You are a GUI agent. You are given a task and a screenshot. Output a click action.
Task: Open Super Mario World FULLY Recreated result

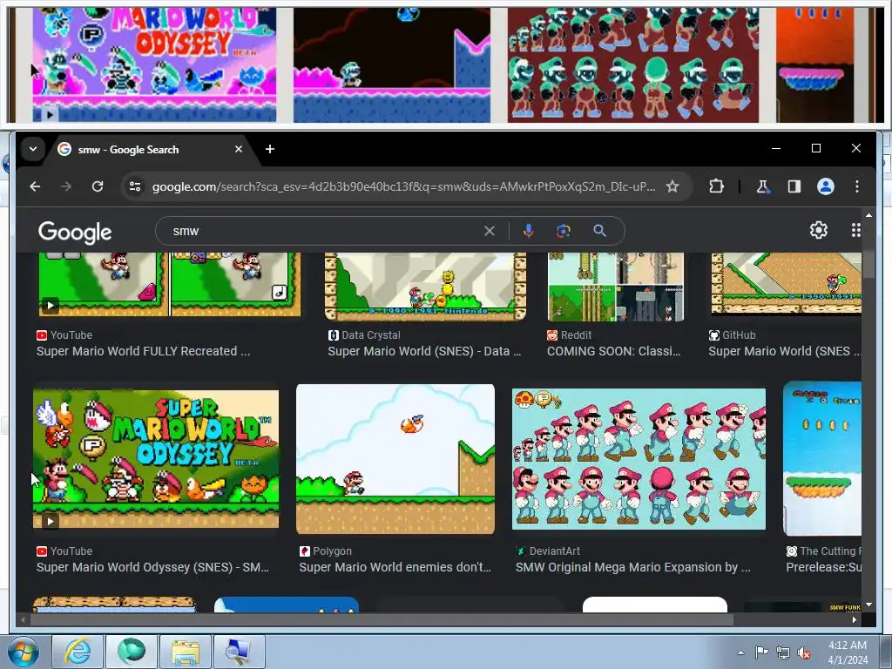pos(144,352)
